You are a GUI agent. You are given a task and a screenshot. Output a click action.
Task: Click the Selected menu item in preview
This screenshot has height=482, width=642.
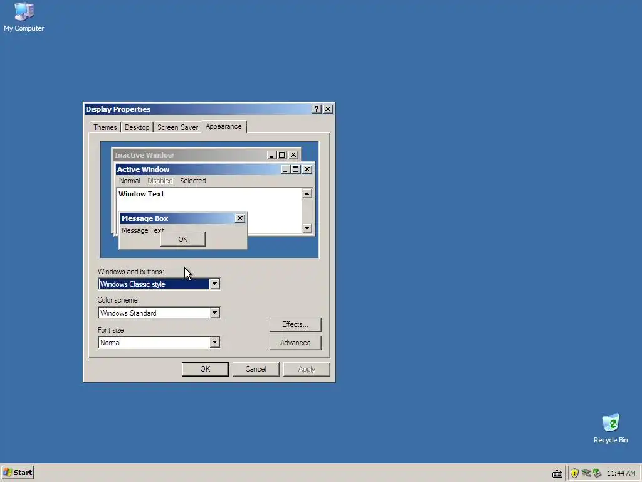[x=193, y=181]
